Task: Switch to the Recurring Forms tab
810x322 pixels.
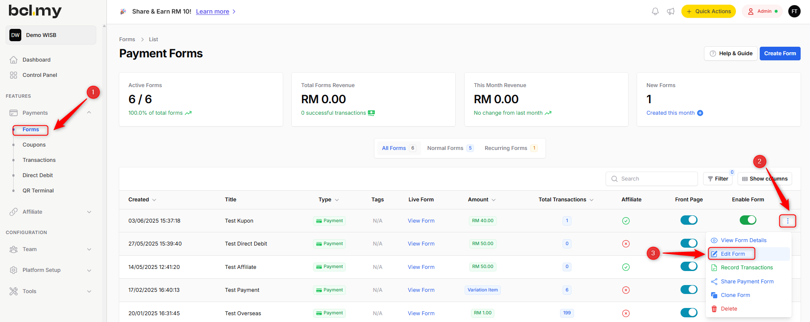Action: 511,148
